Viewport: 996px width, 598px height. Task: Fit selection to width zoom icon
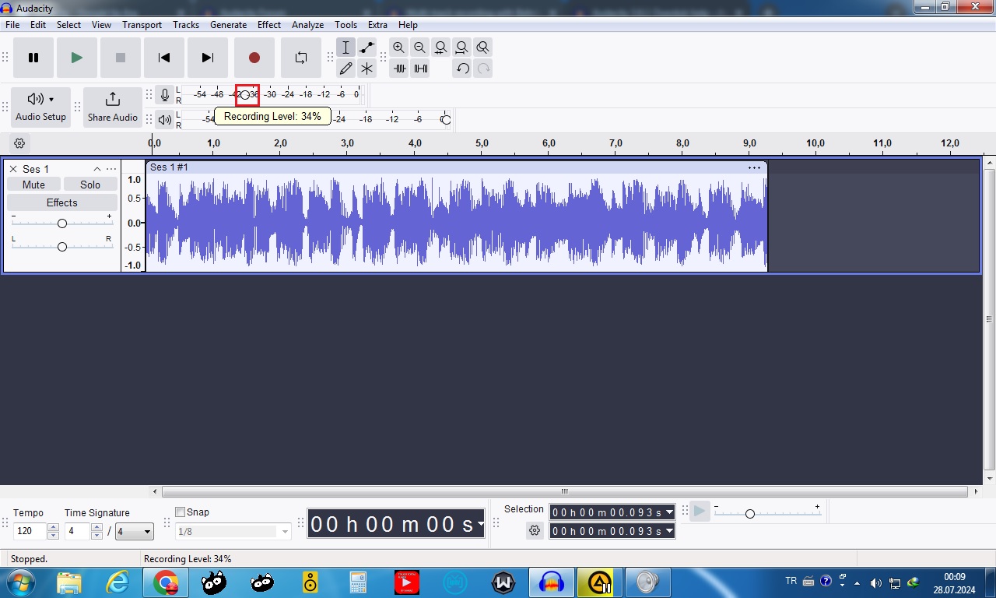pos(441,47)
